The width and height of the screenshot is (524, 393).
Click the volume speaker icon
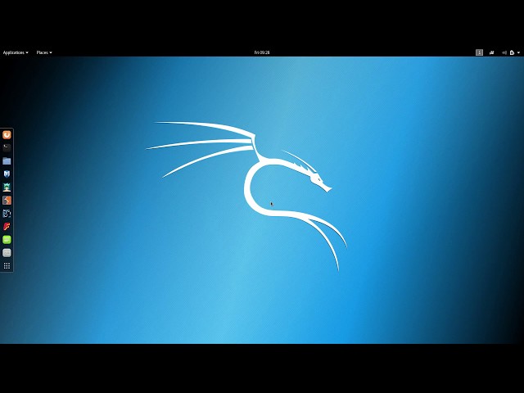(x=504, y=52)
